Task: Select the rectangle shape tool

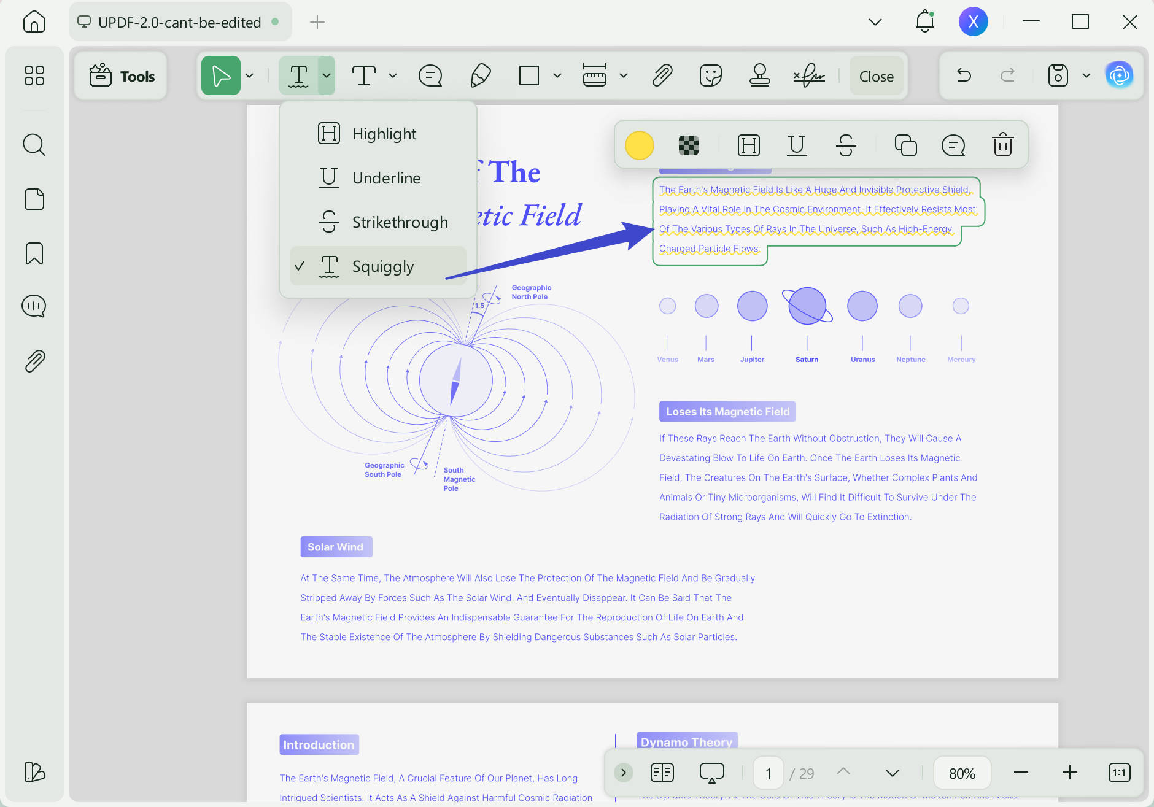Action: pos(529,76)
